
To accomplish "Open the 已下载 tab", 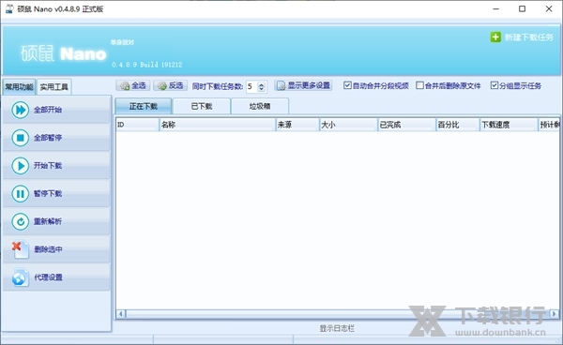I will [202, 106].
